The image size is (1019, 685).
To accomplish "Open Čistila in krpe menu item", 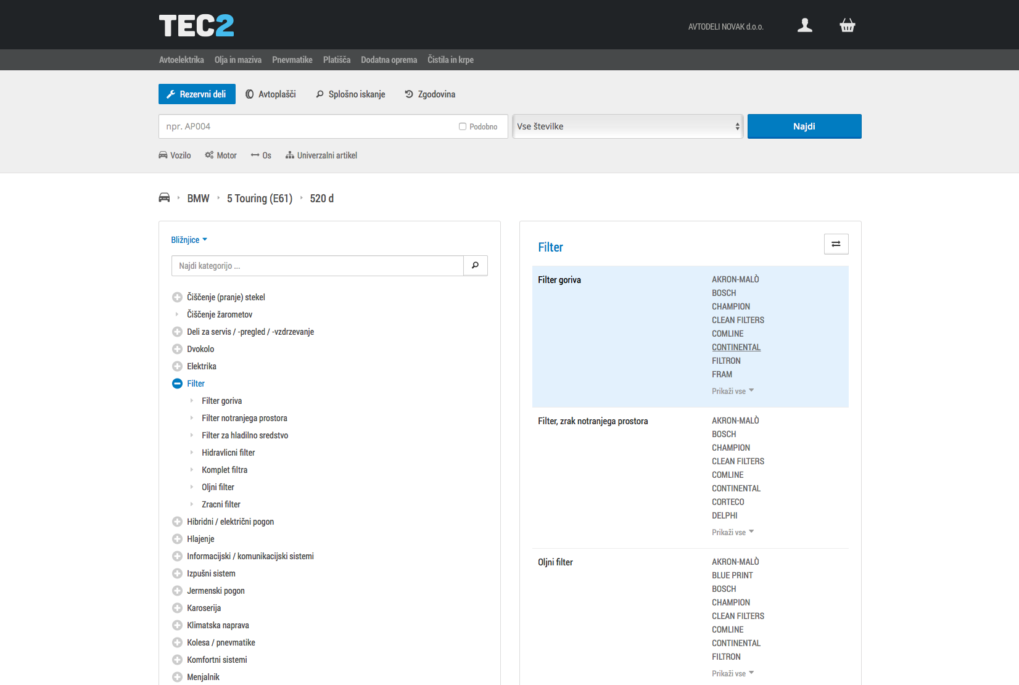I will pyautogui.click(x=451, y=60).
